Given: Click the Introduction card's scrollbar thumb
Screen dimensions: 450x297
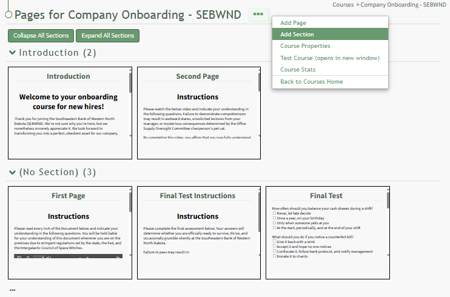Looking at the screenshot, I should click(x=130, y=82).
